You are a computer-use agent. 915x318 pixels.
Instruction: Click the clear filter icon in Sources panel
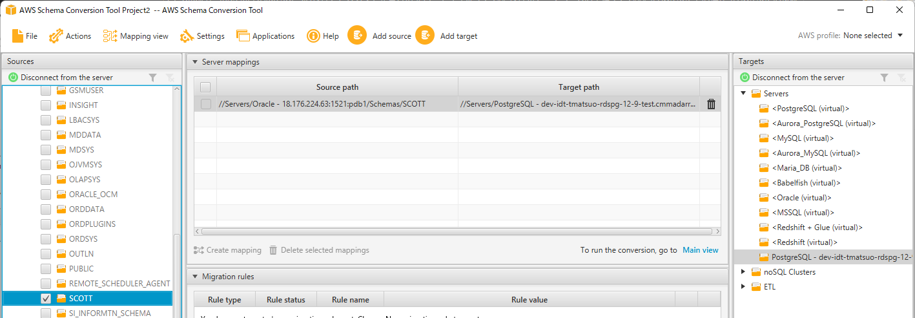(x=170, y=78)
